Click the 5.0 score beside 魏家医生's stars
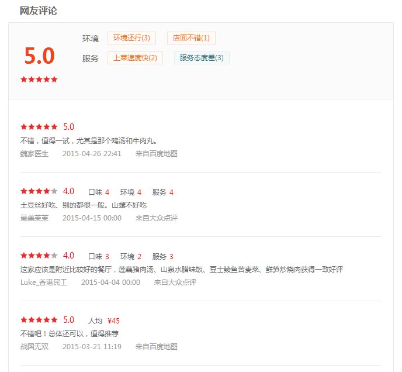This screenshot has width=402, height=372. (x=69, y=127)
